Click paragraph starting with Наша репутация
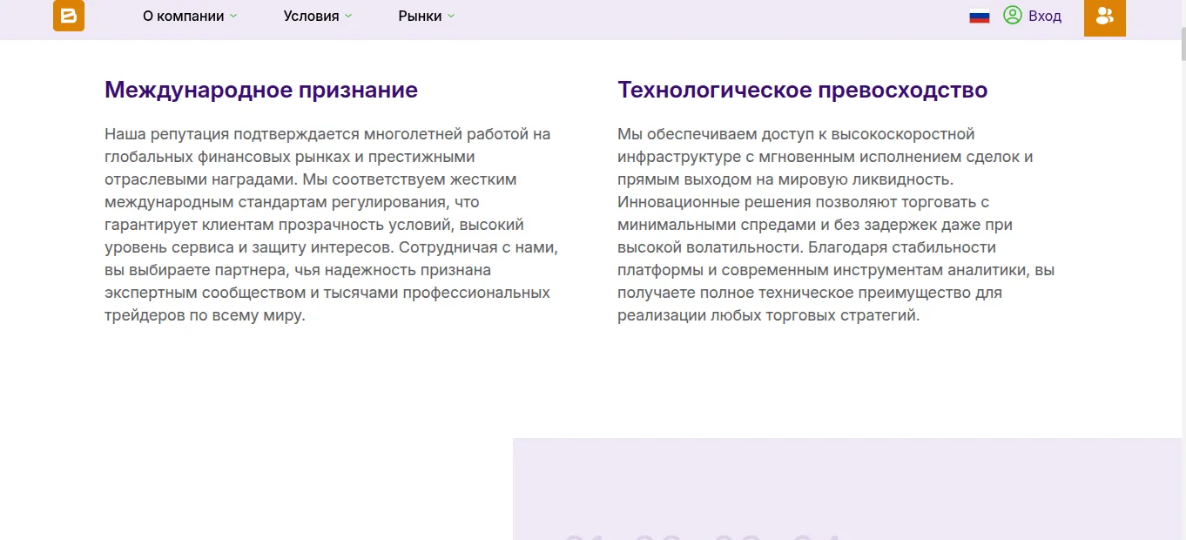1186x540 pixels. pyautogui.click(x=332, y=225)
